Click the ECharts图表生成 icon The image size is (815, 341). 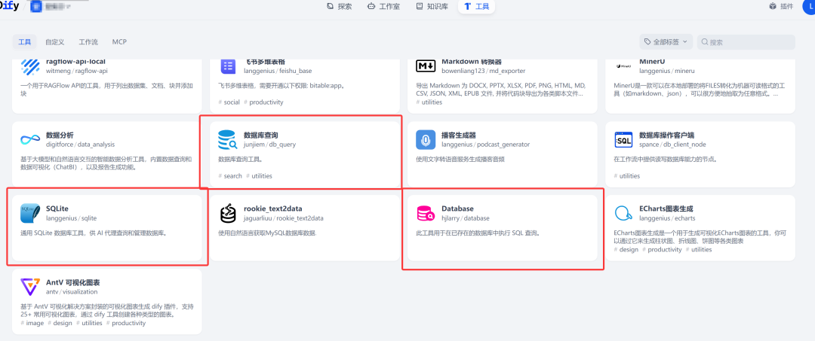623,214
